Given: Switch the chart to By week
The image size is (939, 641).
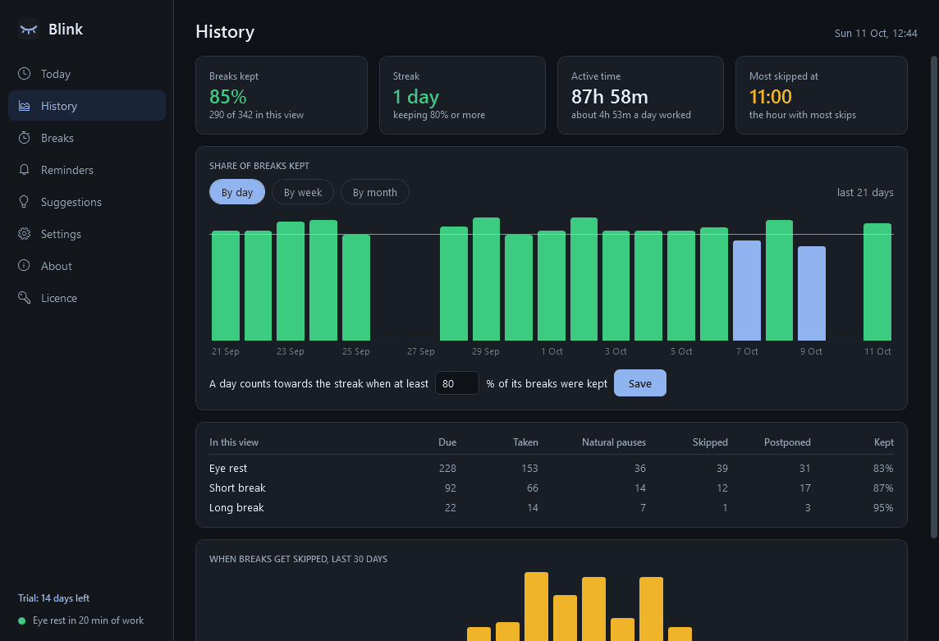Looking at the screenshot, I should click(x=303, y=192).
